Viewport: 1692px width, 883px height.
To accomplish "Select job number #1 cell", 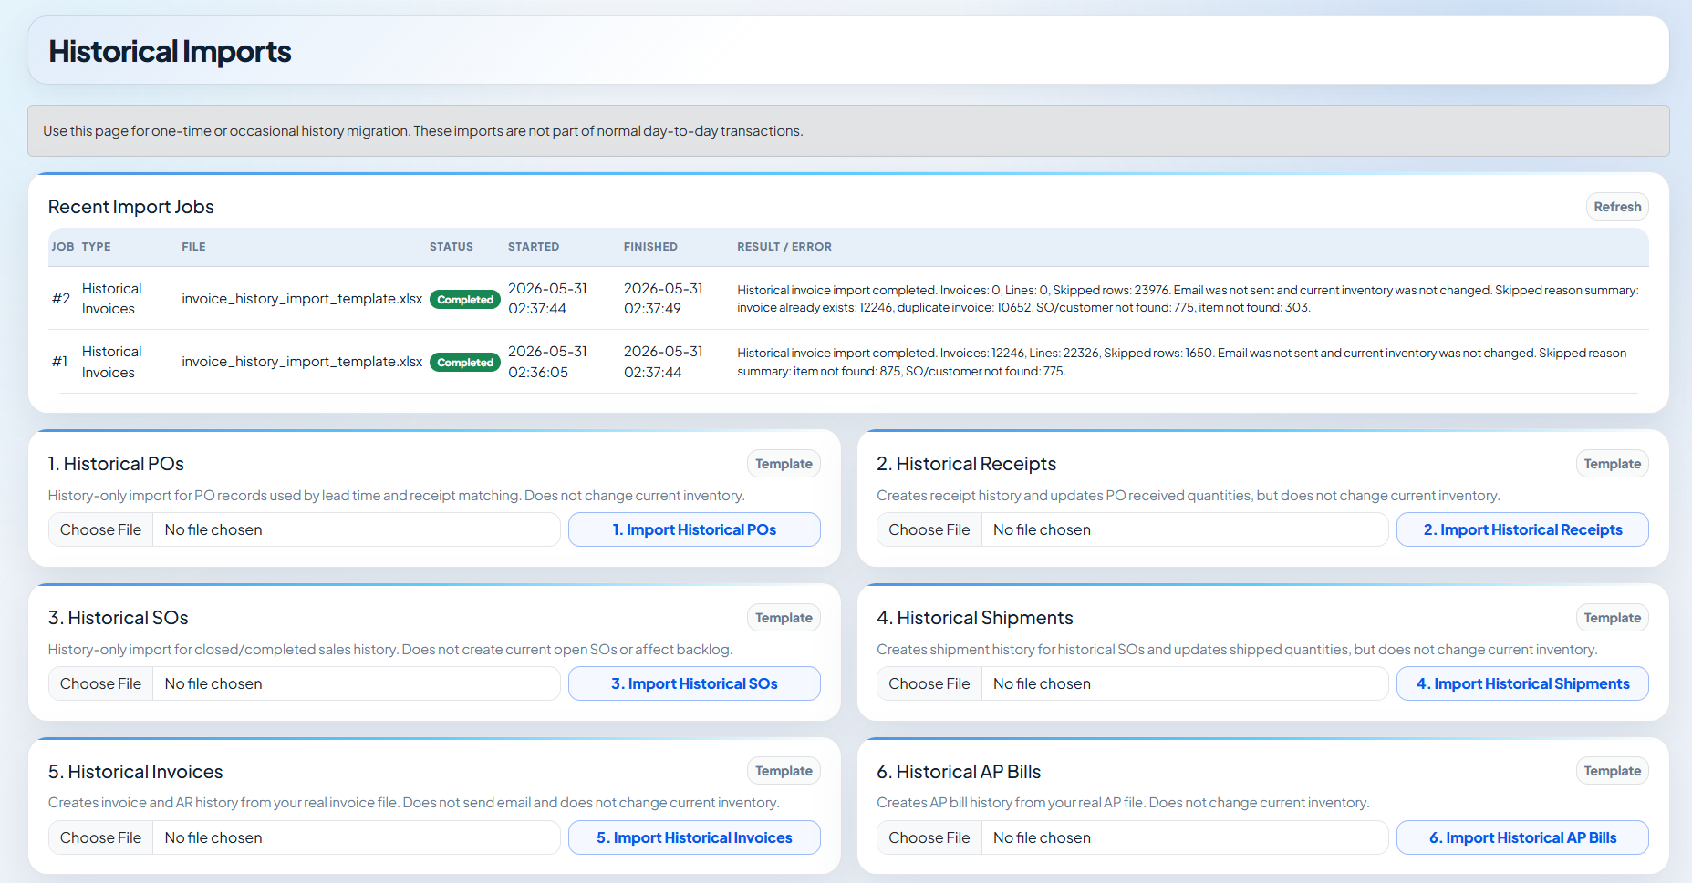I will coord(60,361).
